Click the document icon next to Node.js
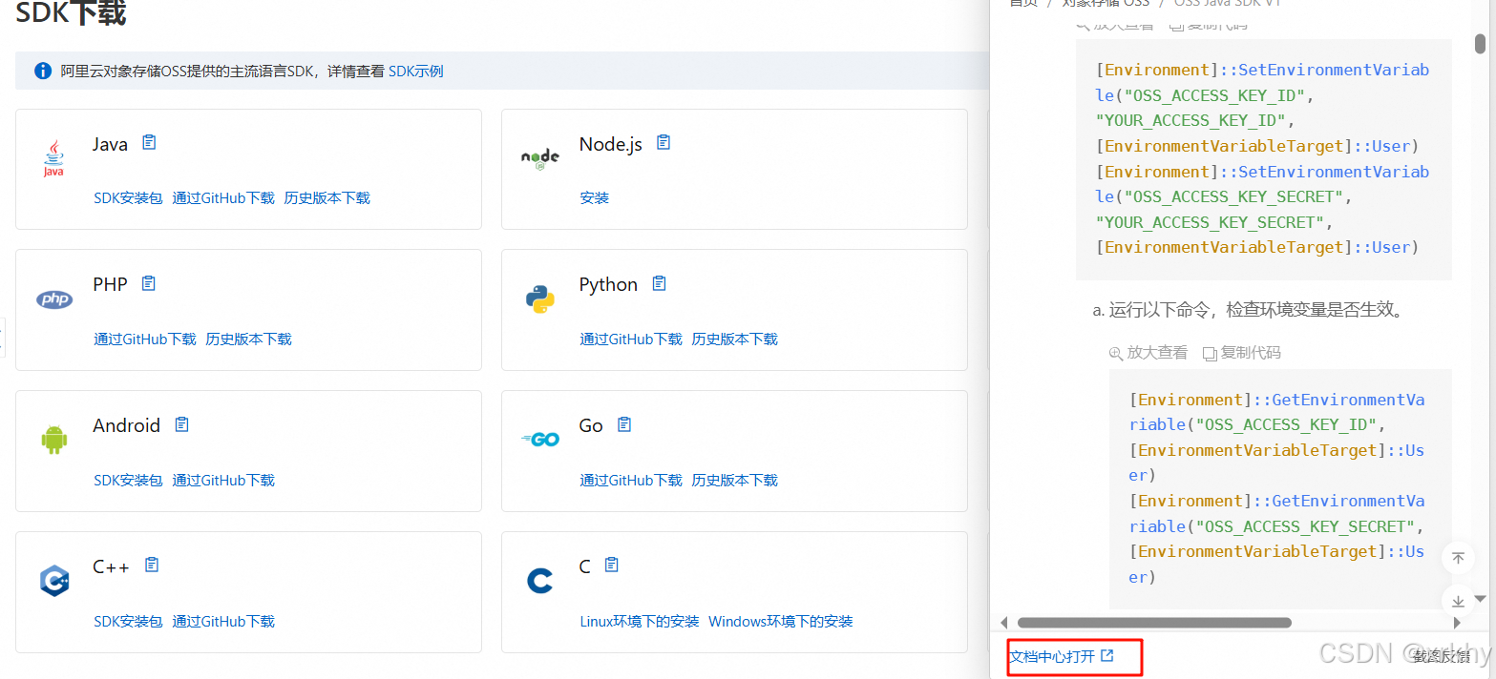Screen dimensions: 1496x679 (x=664, y=143)
